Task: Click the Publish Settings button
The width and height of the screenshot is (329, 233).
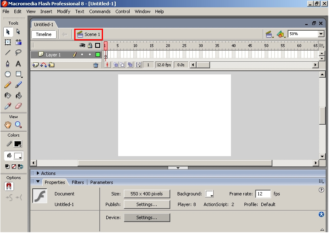Action: tap(147, 204)
